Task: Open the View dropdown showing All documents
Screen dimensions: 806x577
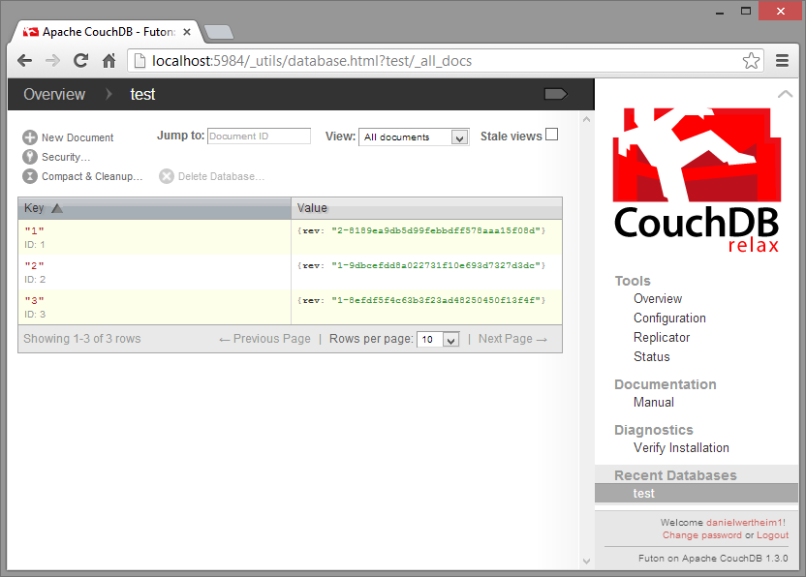Action: (x=414, y=137)
